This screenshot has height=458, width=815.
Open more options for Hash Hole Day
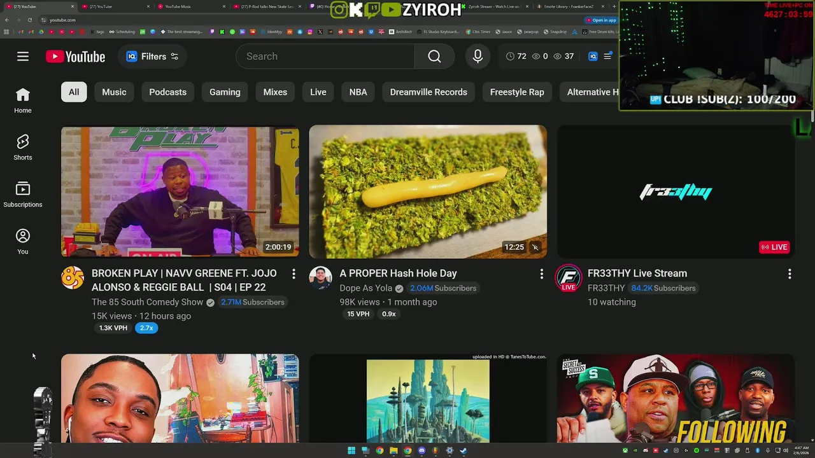[x=542, y=274]
